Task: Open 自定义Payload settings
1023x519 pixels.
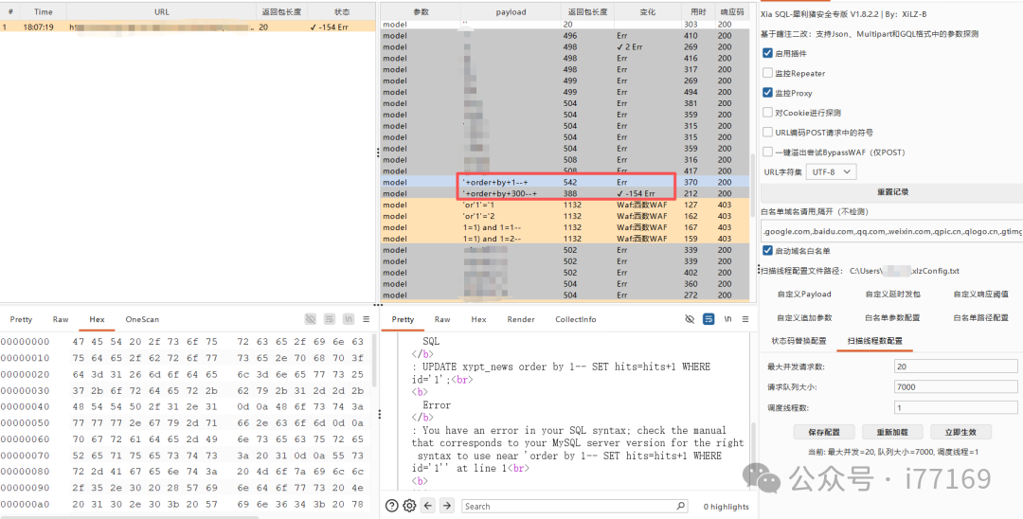Action: (x=804, y=294)
